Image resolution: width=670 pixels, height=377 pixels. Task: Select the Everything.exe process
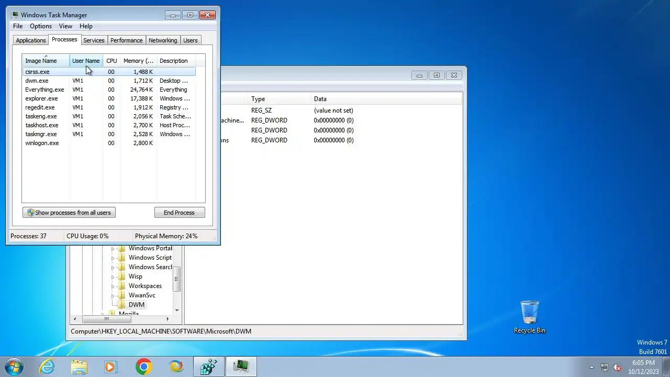tap(109, 90)
